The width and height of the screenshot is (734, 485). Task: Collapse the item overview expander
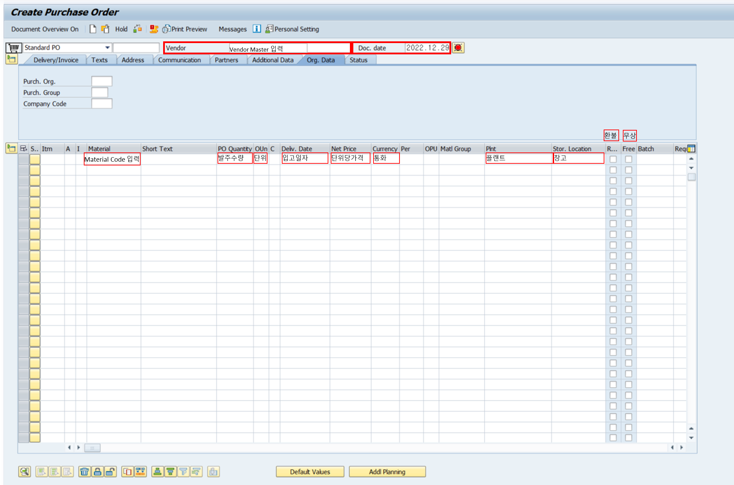(x=11, y=148)
